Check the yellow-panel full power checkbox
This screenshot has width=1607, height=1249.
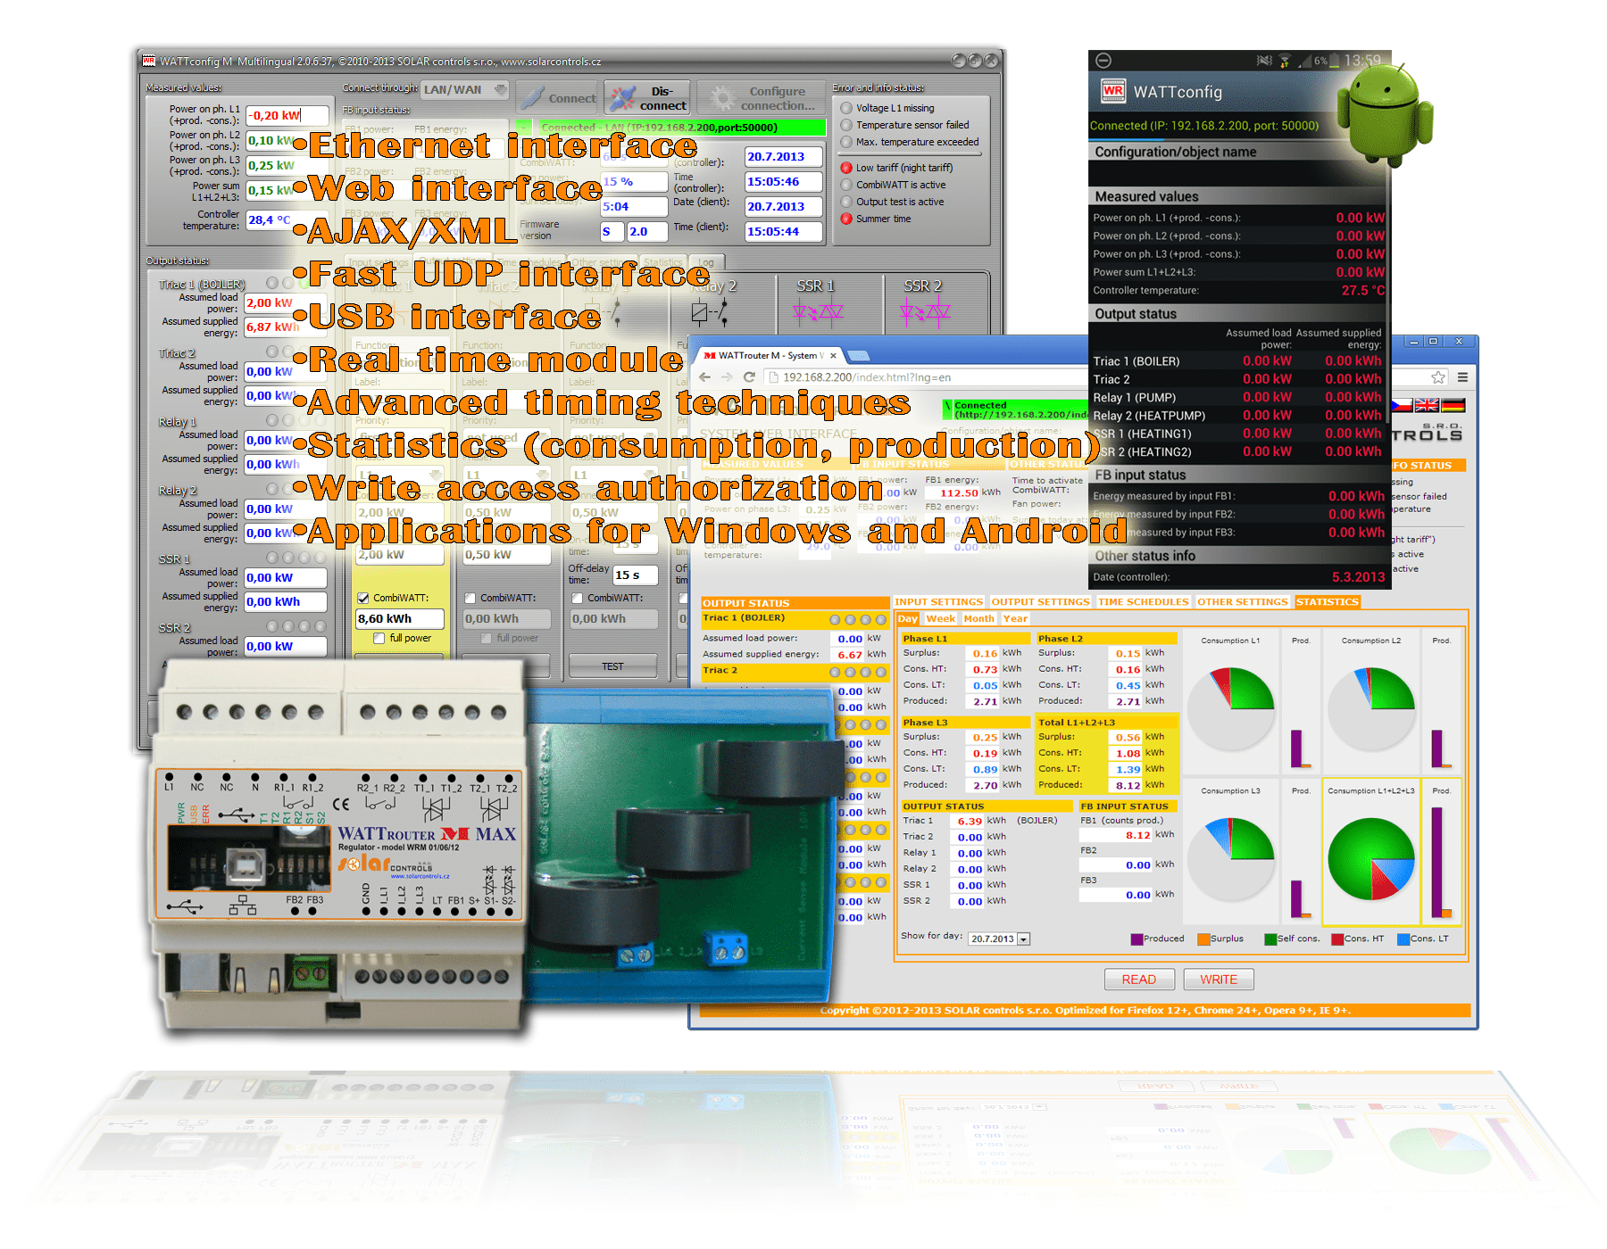coord(379,638)
